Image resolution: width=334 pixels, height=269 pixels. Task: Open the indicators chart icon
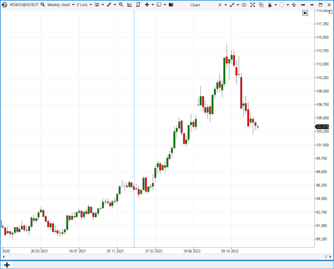(130, 5)
